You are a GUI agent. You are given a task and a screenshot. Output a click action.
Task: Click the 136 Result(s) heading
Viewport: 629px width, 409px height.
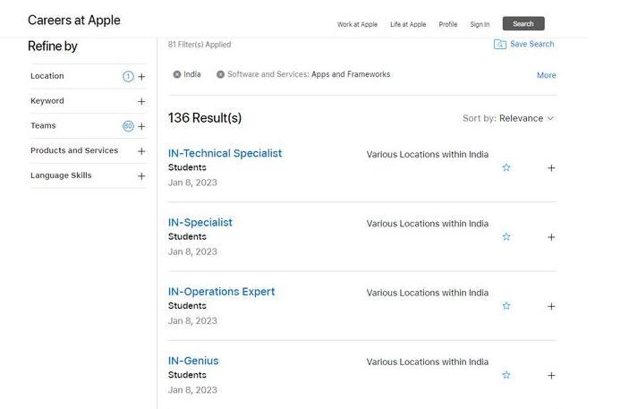[x=205, y=118]
